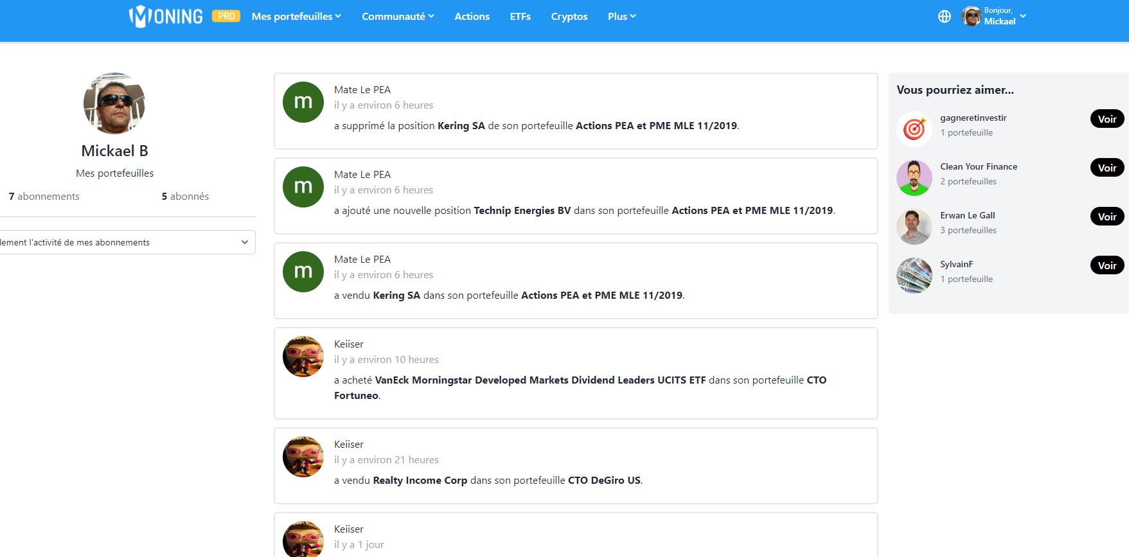Click gagneretinvestir's target avatar

(914, 129)
